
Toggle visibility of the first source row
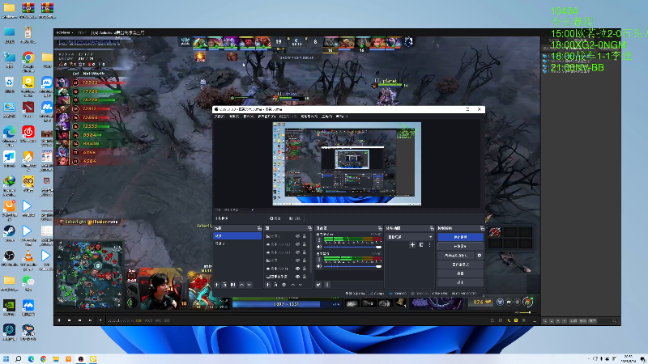297,236
